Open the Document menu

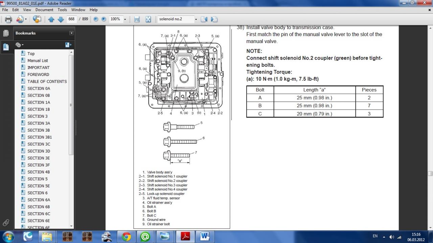44,10
